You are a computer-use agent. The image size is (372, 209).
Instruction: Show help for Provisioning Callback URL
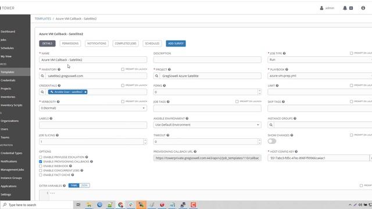pyautogui.click(x=195, y=152)
